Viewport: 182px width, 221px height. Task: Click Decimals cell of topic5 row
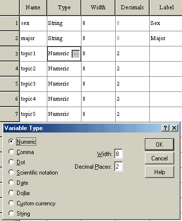[132, 114]
